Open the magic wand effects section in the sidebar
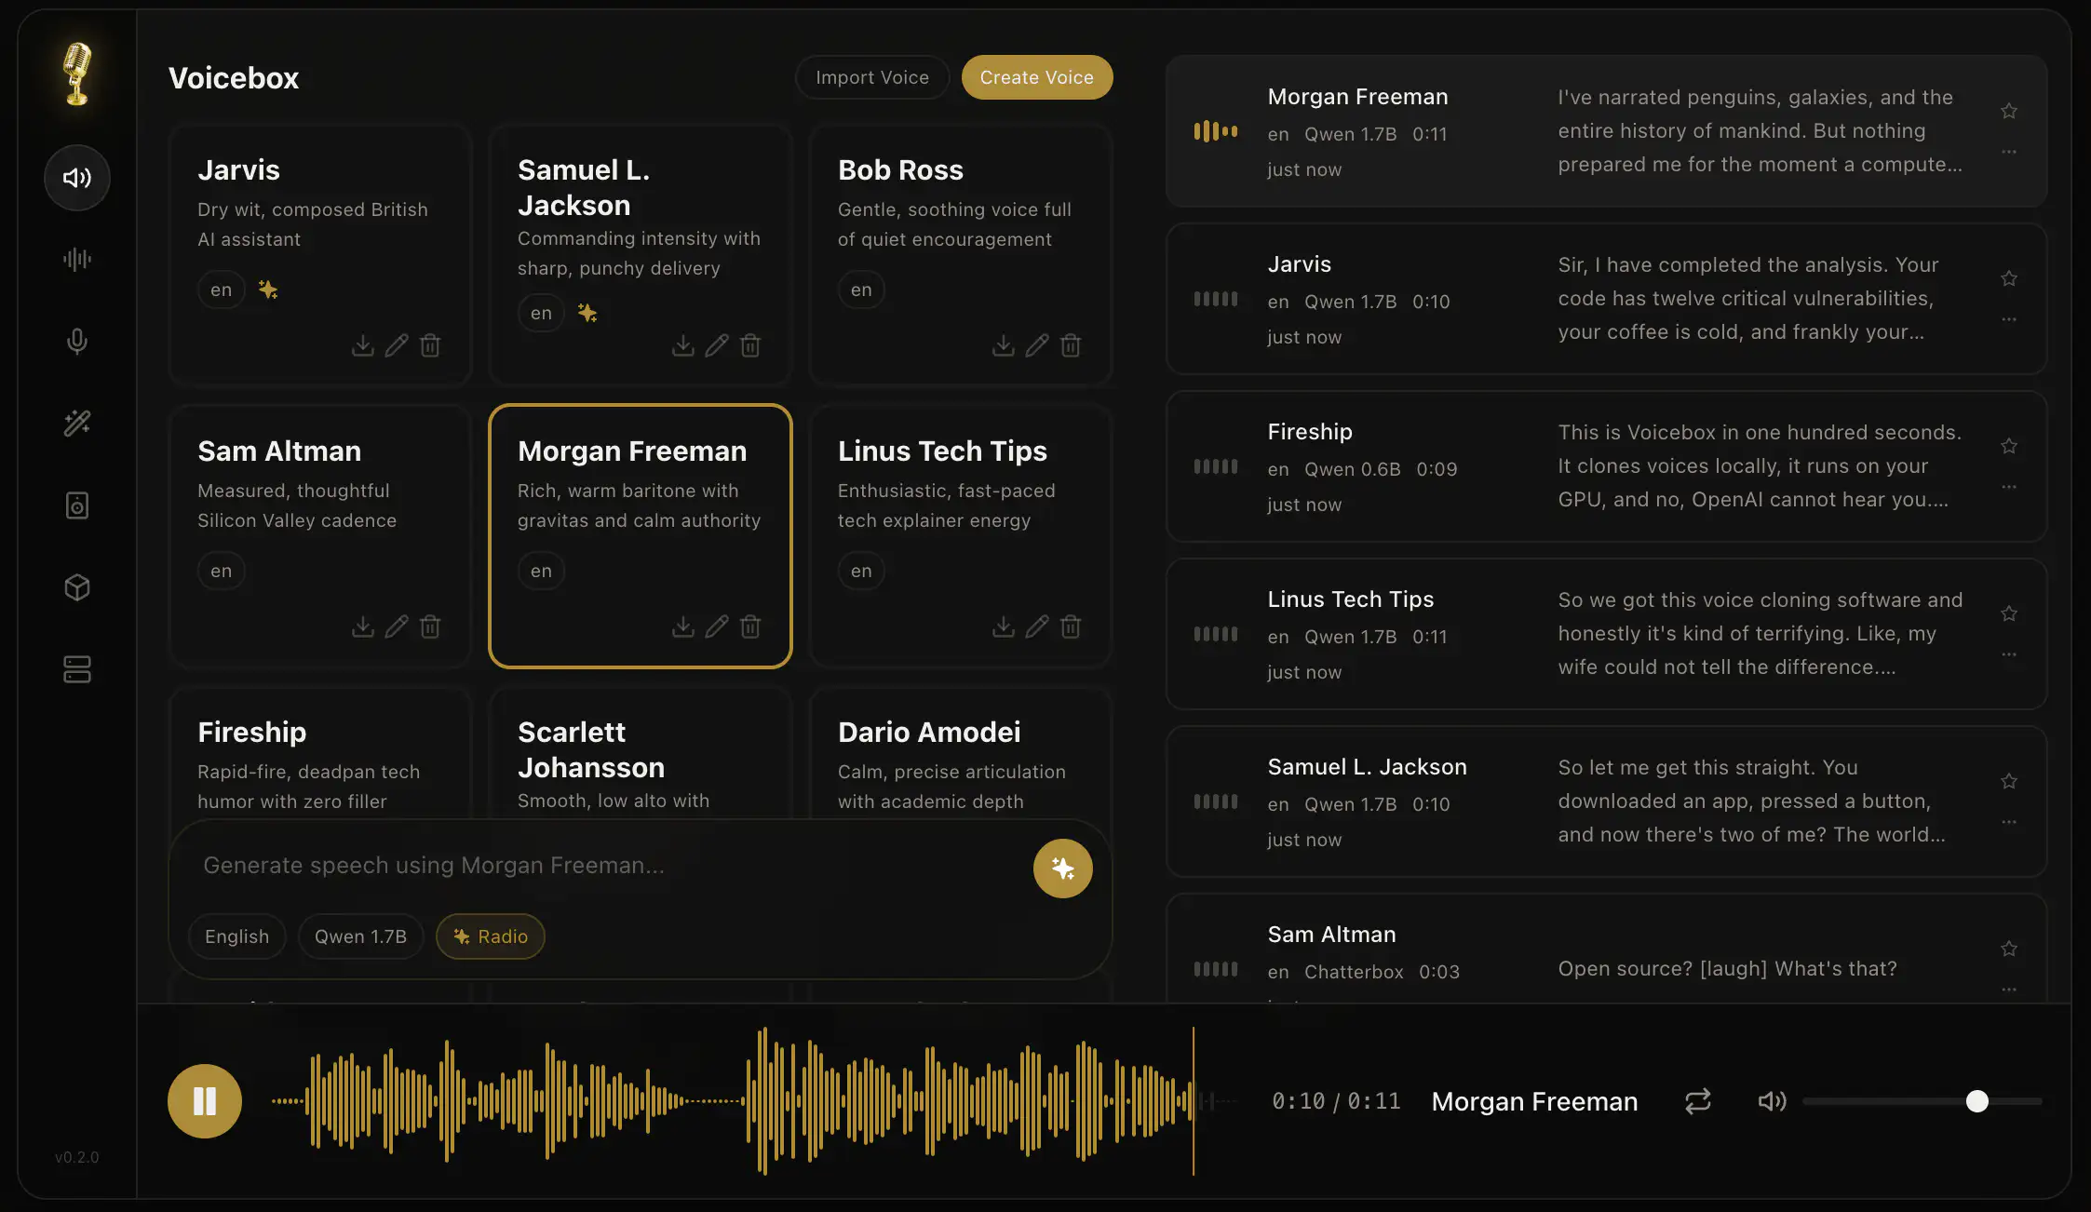This screenshot has width=2091, height=1212. pos(77,423)
